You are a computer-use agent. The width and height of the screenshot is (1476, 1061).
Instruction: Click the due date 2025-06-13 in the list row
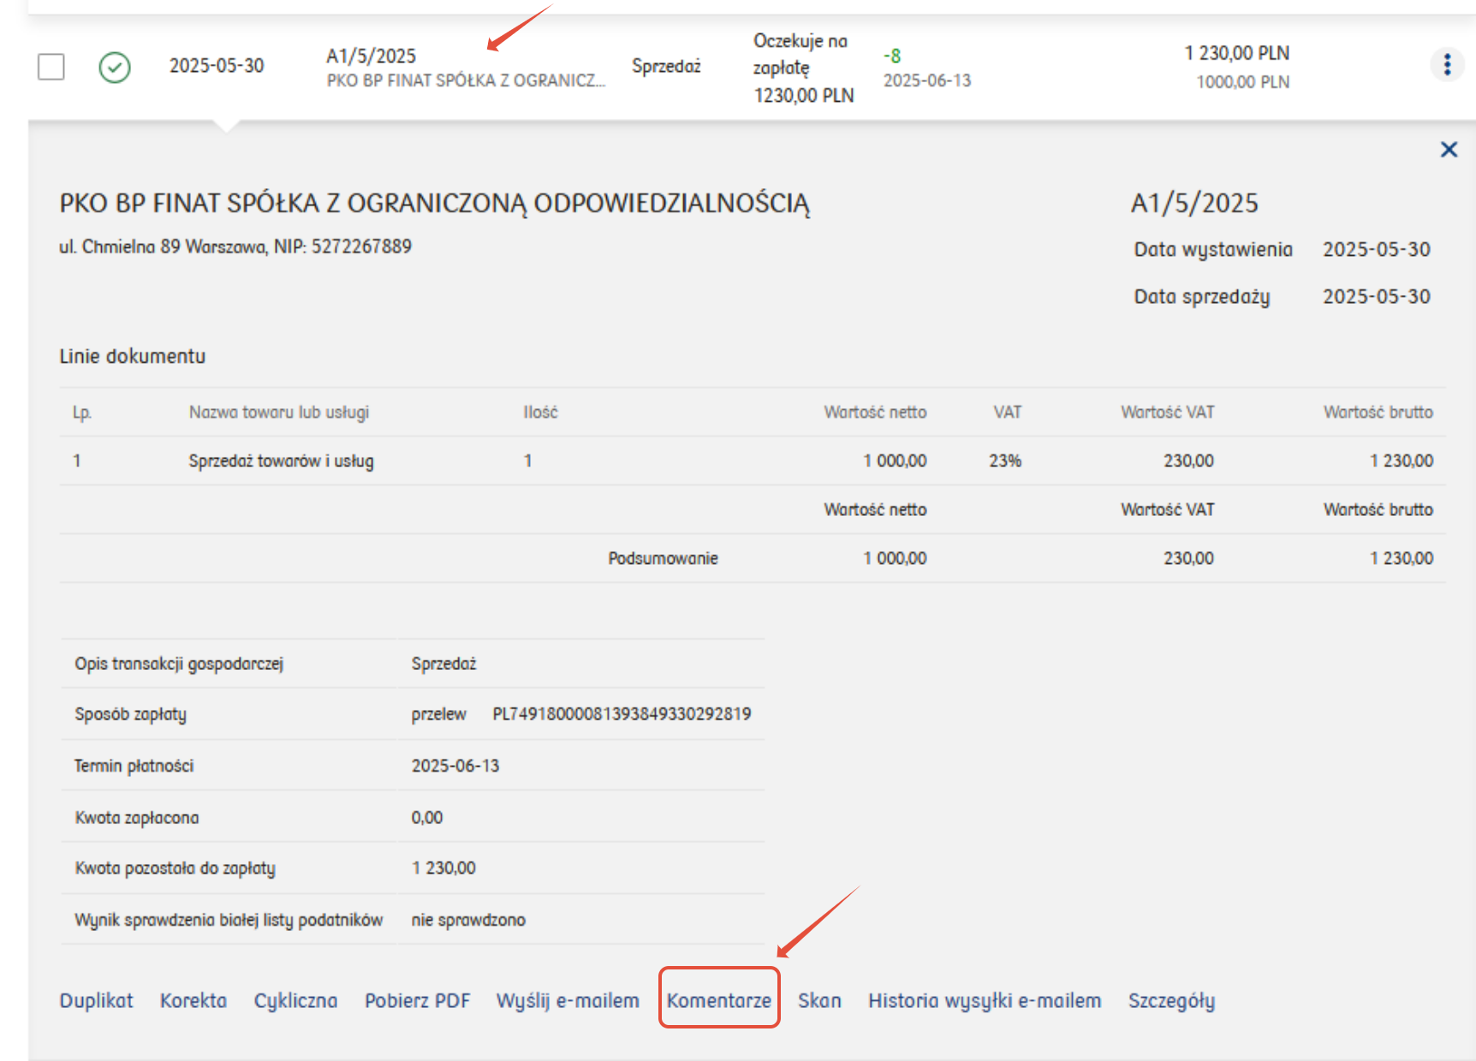coord(927,80)
